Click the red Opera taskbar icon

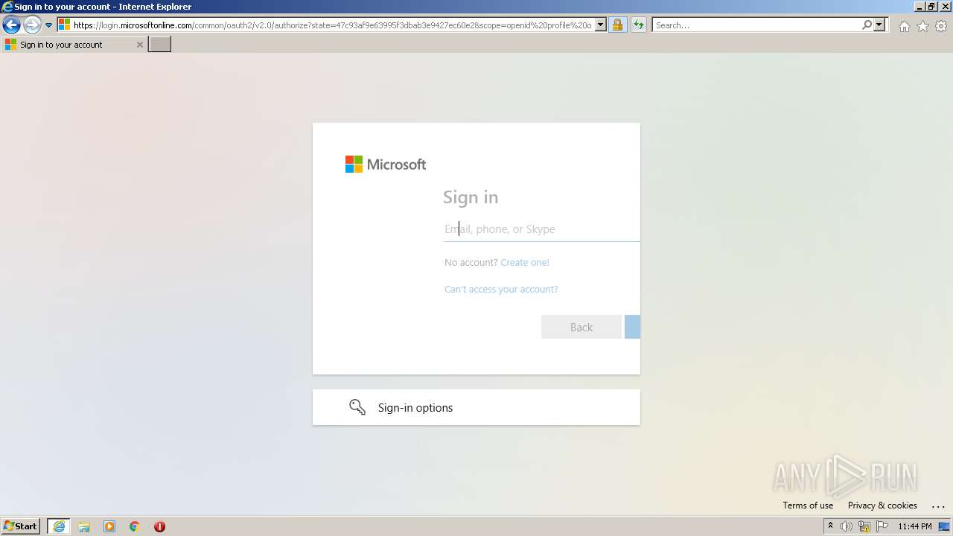159,526
